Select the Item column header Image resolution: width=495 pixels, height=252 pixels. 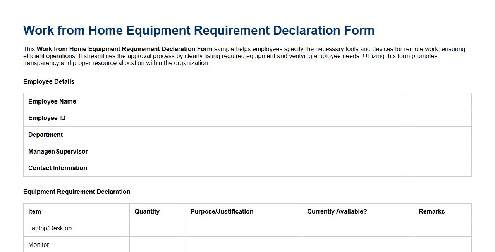(x=34, y=211)
